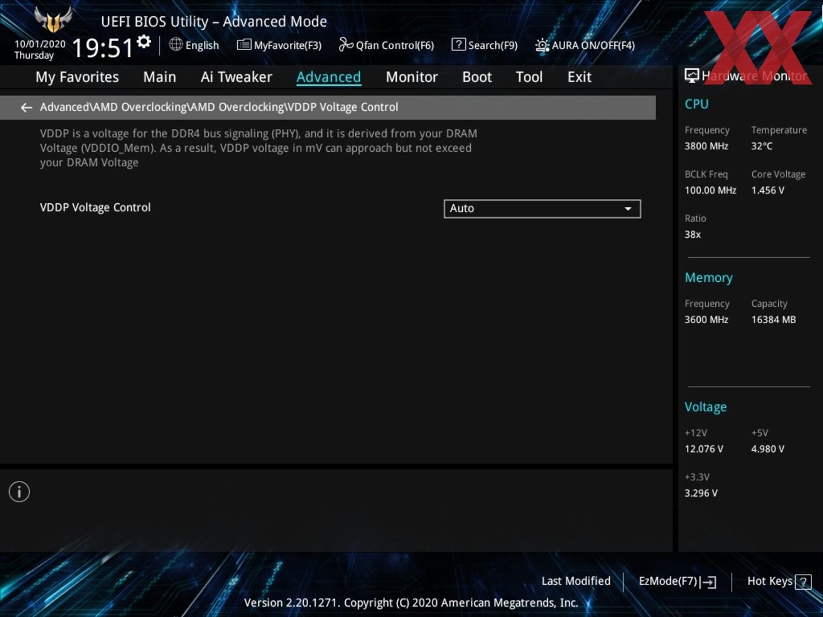This screenshot has height=617, width=823.
Task: Click the globe language icon
Action: tap(176, 44)
